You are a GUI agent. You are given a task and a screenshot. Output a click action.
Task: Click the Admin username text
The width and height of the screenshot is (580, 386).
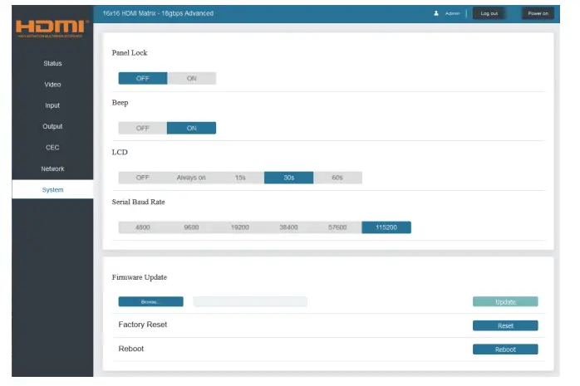click(x=452, y=13)
